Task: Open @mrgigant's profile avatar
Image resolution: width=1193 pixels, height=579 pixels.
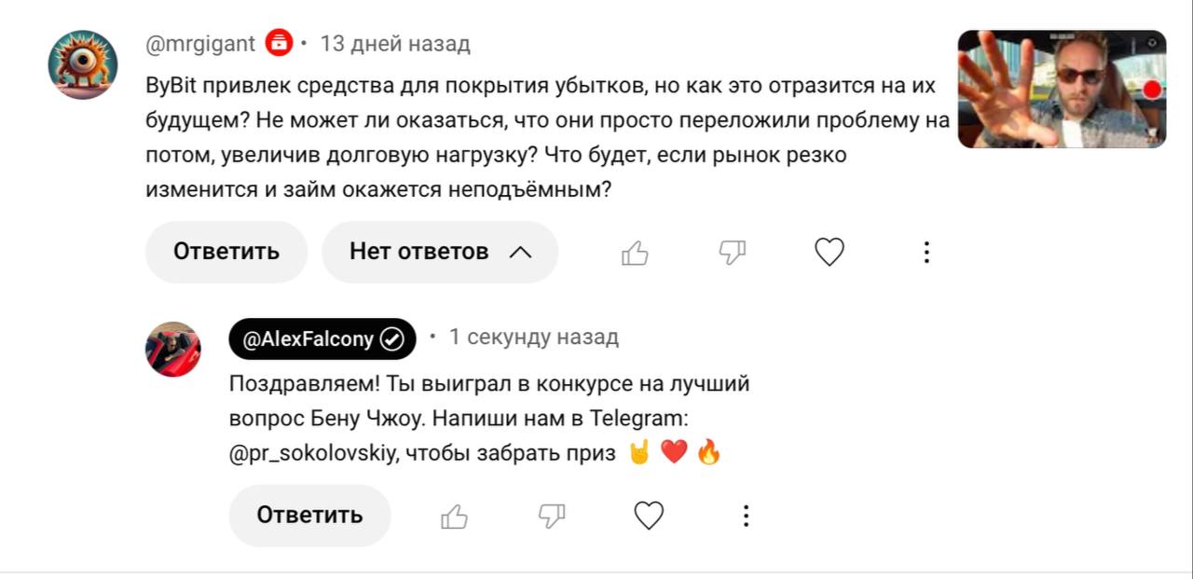Action: (x=83, y=64)
